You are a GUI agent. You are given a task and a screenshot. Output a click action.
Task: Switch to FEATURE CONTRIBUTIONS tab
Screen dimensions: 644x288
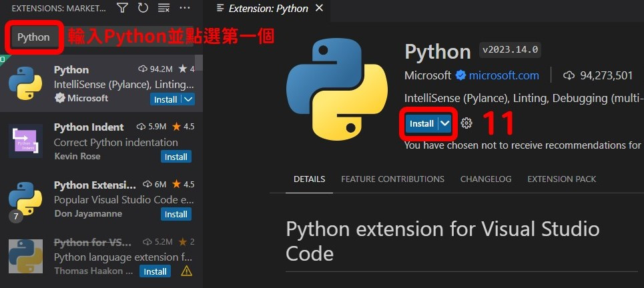tap(392, 179)
